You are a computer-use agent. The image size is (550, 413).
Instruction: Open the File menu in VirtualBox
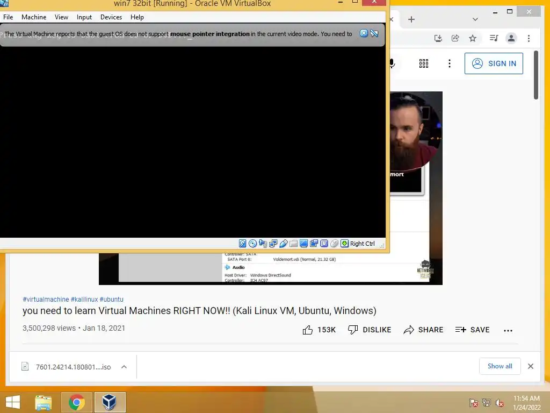click(8, 17)
